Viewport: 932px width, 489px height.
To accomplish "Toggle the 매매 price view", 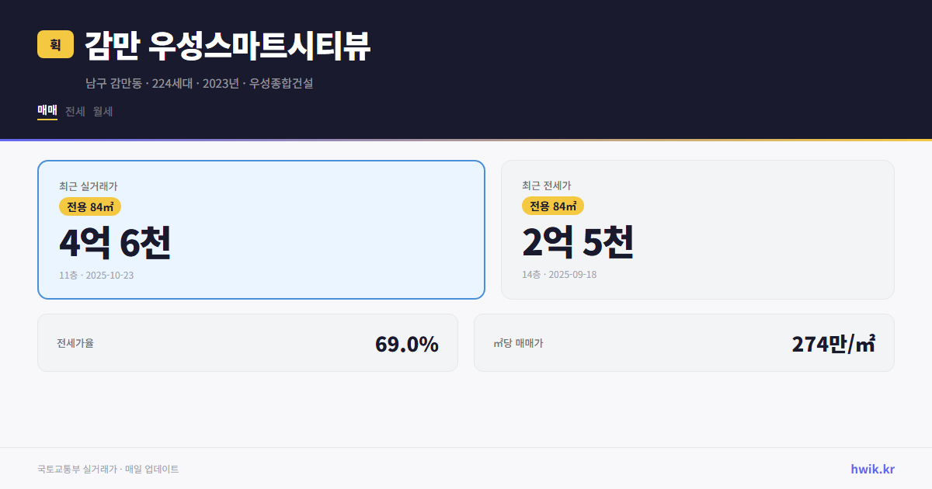I will tap(46, 111).
